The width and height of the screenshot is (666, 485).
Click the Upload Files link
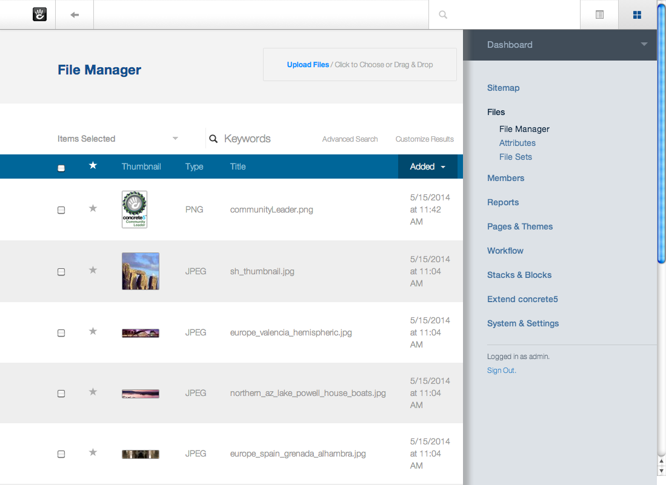click(307, 65)
